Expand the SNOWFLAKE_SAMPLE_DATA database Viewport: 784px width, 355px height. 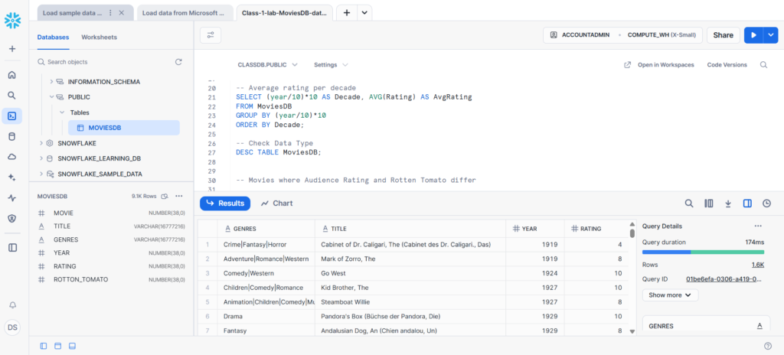coord(41,174)
